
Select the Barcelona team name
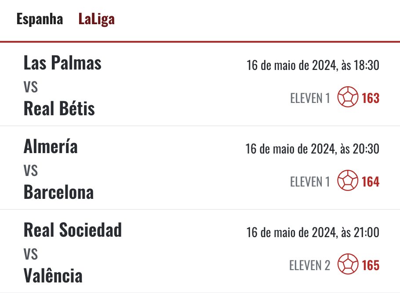[x=58, y=192]
